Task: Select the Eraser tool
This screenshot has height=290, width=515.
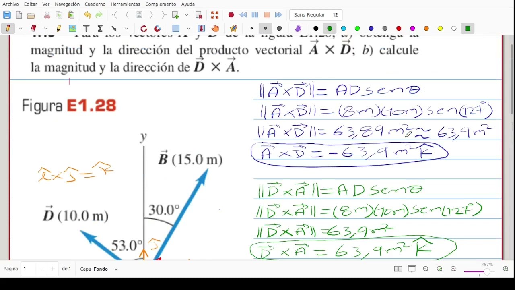Action: [x=33, y=28]
